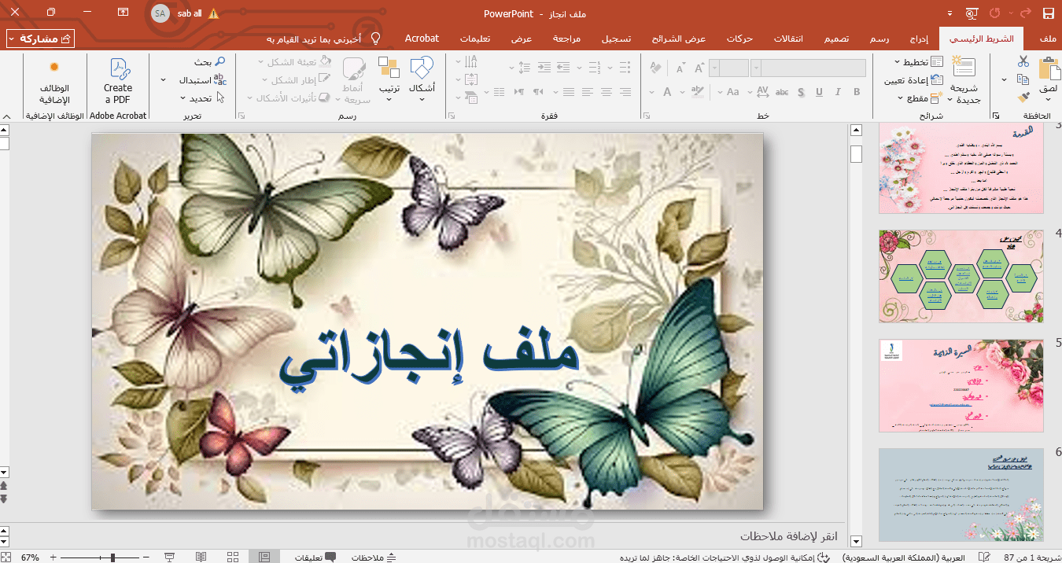1062x563 pixels.
Task: Select slide 5 thumbnail in the panel
Action: tap(961, 385)
